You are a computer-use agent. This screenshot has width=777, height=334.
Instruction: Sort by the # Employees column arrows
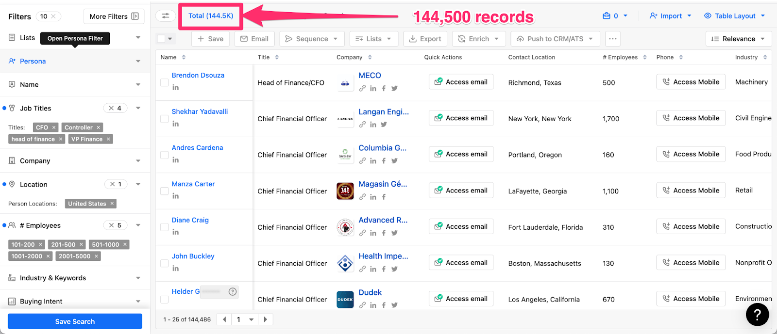click(644, 57)
